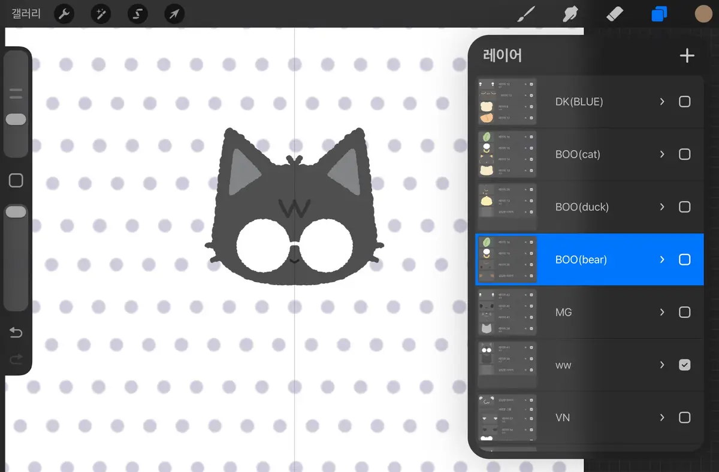719x472 pixels.
Task: Expand the VN group chevron
Action: coord(662,417)
